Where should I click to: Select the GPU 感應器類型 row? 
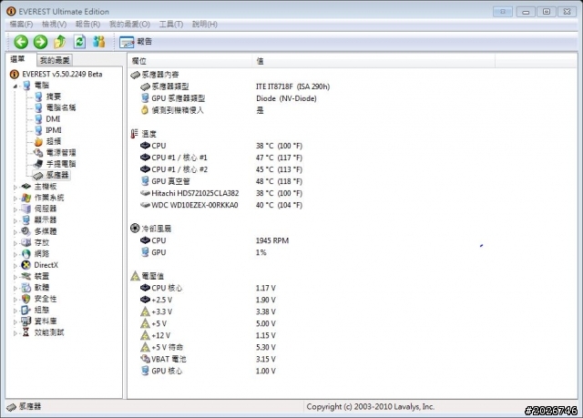tap(229, 98)
